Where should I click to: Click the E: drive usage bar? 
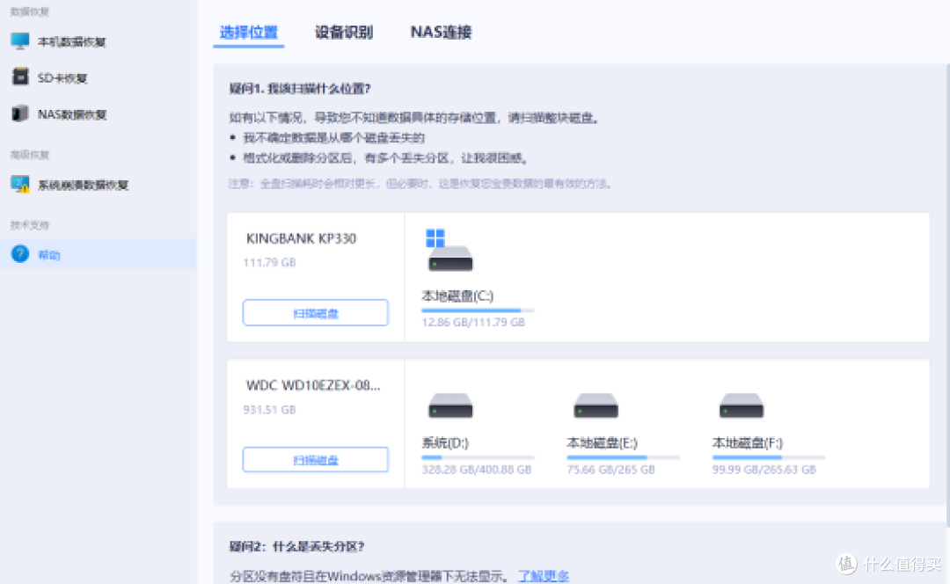623,457
